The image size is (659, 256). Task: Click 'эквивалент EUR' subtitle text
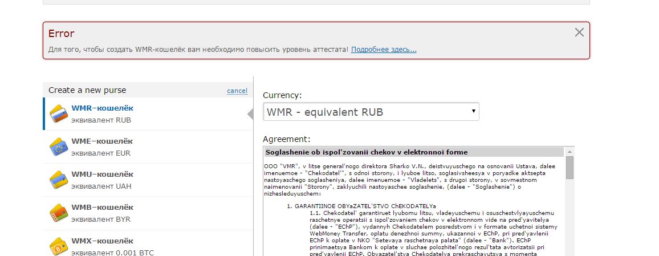101,153
